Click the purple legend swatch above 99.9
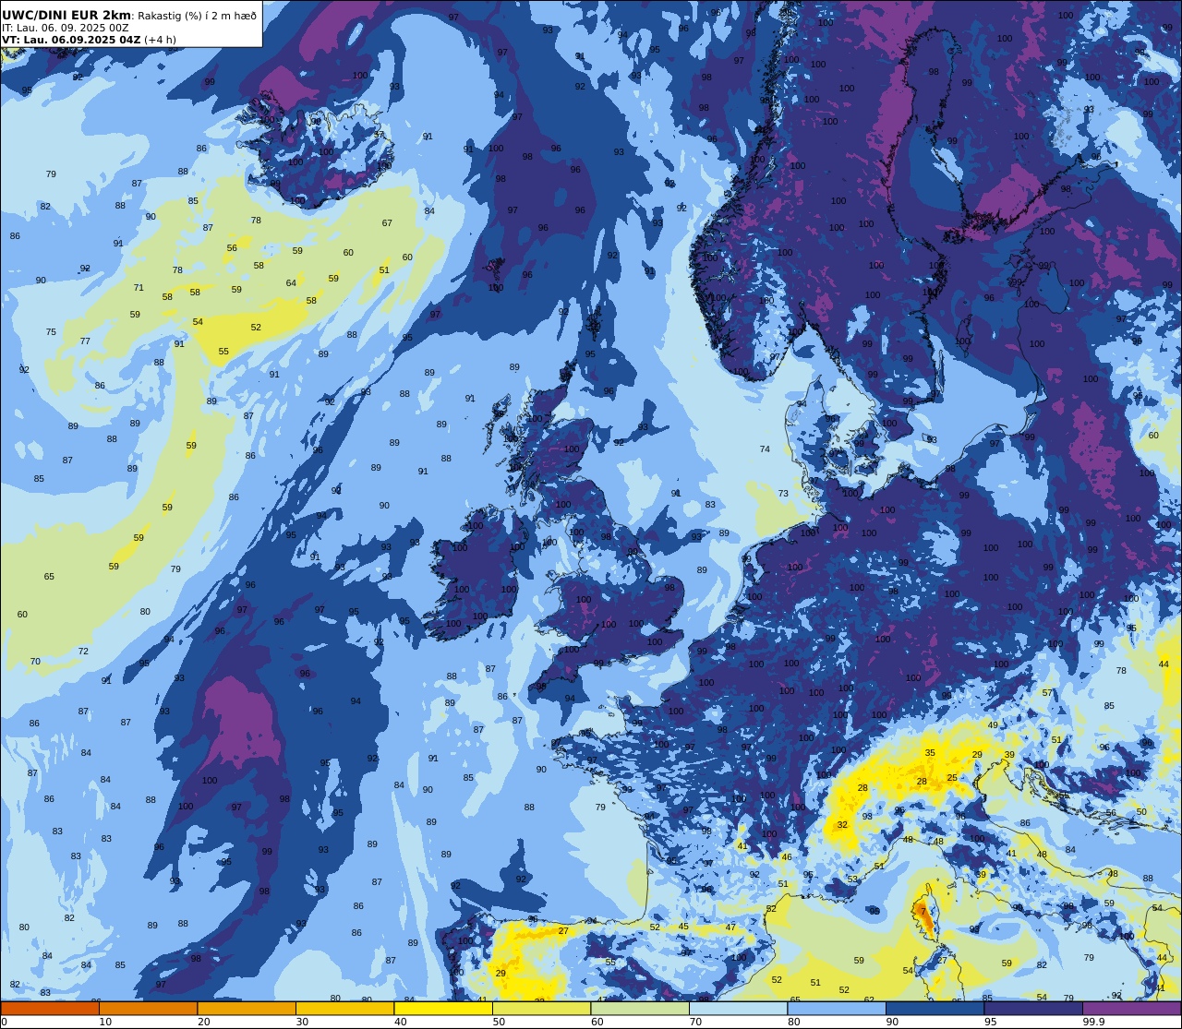The width and height of the screenshot is (1182, 1029). 1132,1008
